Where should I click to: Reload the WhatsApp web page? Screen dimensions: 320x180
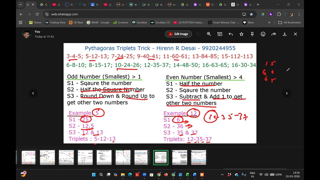coord(37,14)
